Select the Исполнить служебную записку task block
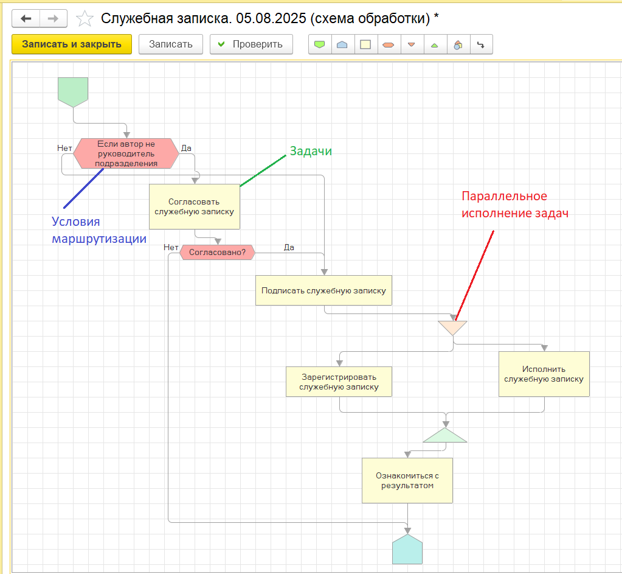The image size is (622, 574). point(544,374)
